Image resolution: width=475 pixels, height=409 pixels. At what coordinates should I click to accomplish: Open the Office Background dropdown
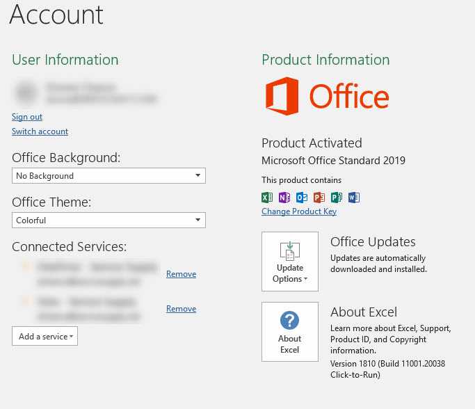(108, 176)
